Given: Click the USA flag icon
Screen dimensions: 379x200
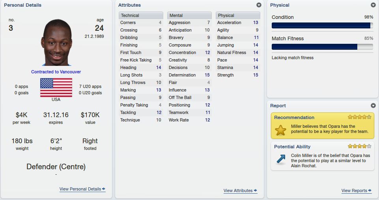Looking at the screenshot, I should pos(56,88).
